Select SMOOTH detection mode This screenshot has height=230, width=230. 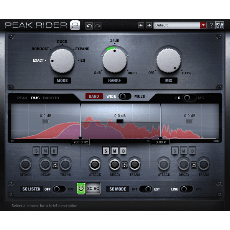pyautogui.click(x=51, y=98)
